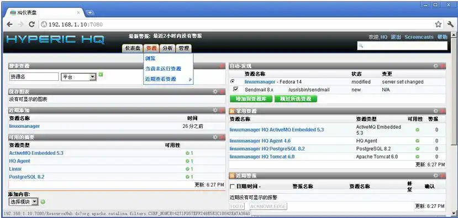This screenshot has height=218, width=458.
Task: Open the 帮助 help link
Action: 442,37
